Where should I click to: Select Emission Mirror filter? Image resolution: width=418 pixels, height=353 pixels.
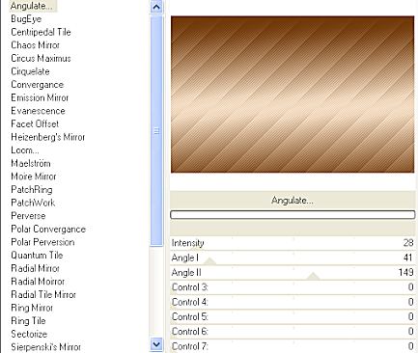pyautogui.click(x=40, y=97)
